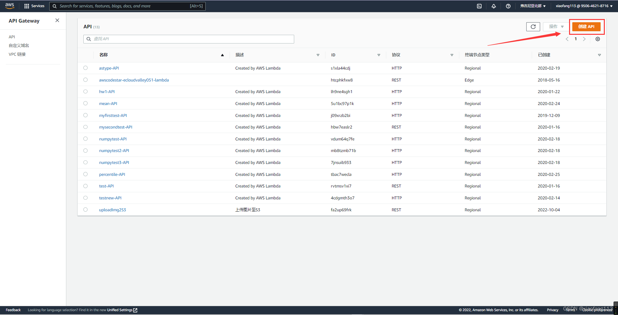This screenshot has height=315, width=618.
Task: Select the mysecondtest-API radio button
Action: click(x=85, y=127)
